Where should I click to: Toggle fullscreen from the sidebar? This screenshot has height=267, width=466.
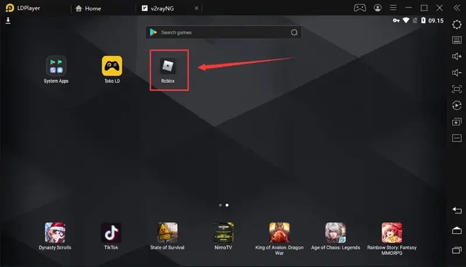tap(457, 89)
